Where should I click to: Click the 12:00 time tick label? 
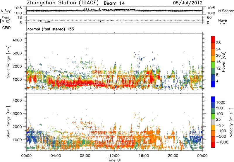pos(114,156)
